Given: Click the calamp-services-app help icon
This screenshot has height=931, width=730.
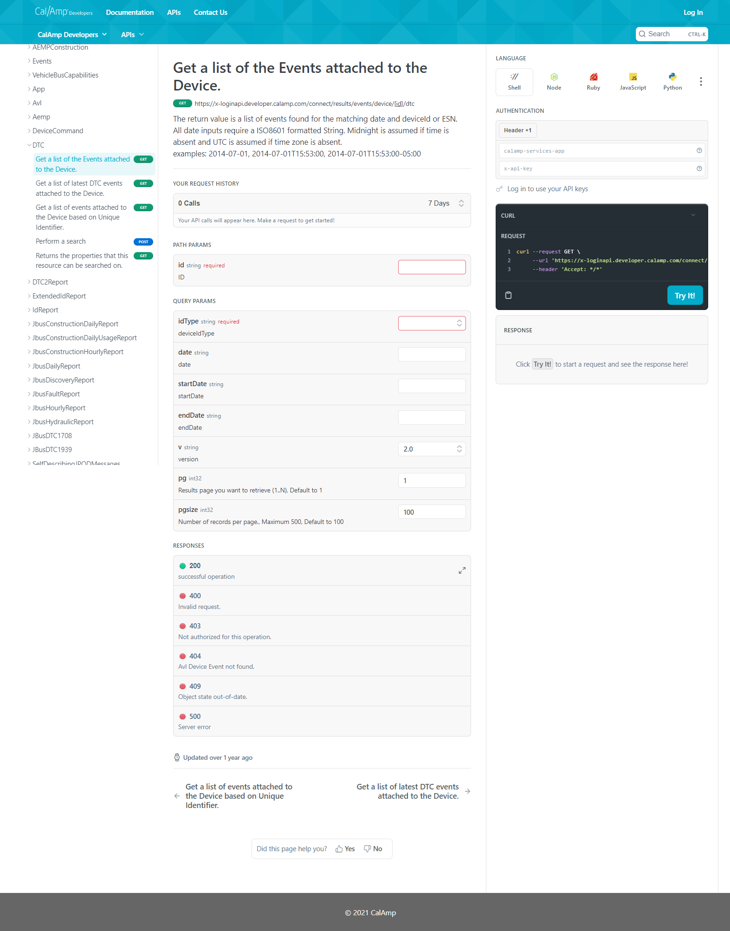Looking at the screenshot, I should point(699,150).
